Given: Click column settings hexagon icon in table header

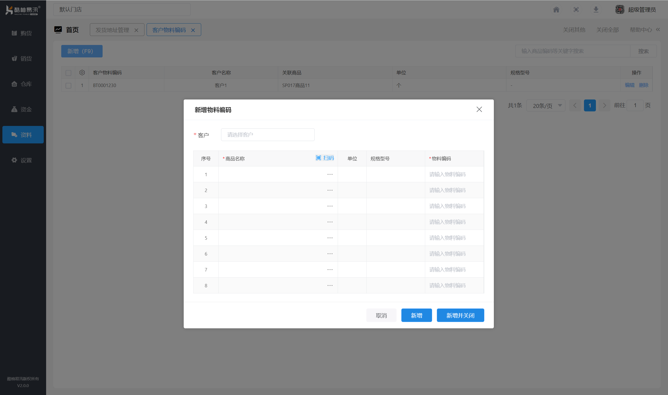Looking at the screenshot, I should tap(82, 72).
